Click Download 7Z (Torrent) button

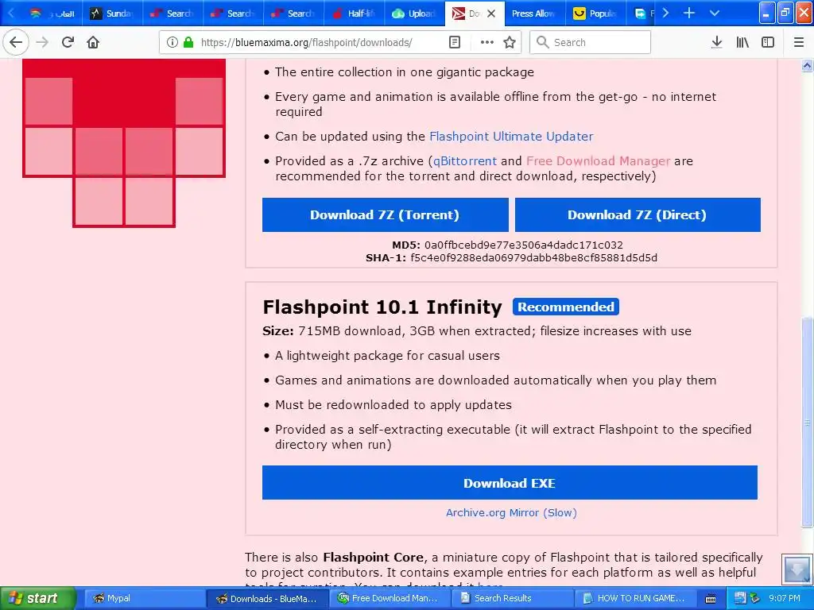click(x=385, y=214)
